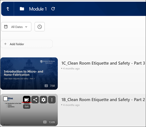Share the 1B Clean Room video
Viewport: 146px width, 127px height.
point(35,100)
